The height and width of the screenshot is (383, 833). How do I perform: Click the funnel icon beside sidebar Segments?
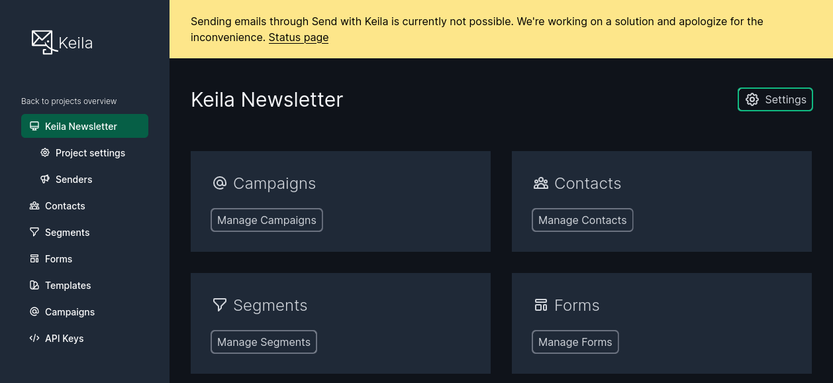coord(34,232)
